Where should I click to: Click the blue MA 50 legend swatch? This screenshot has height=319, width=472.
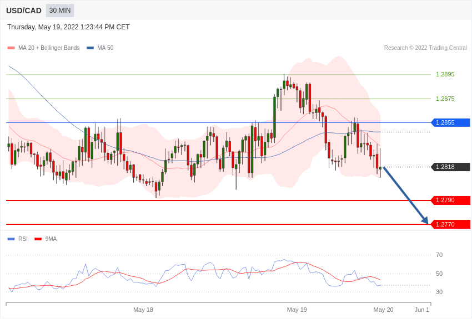tap(90, 48)
